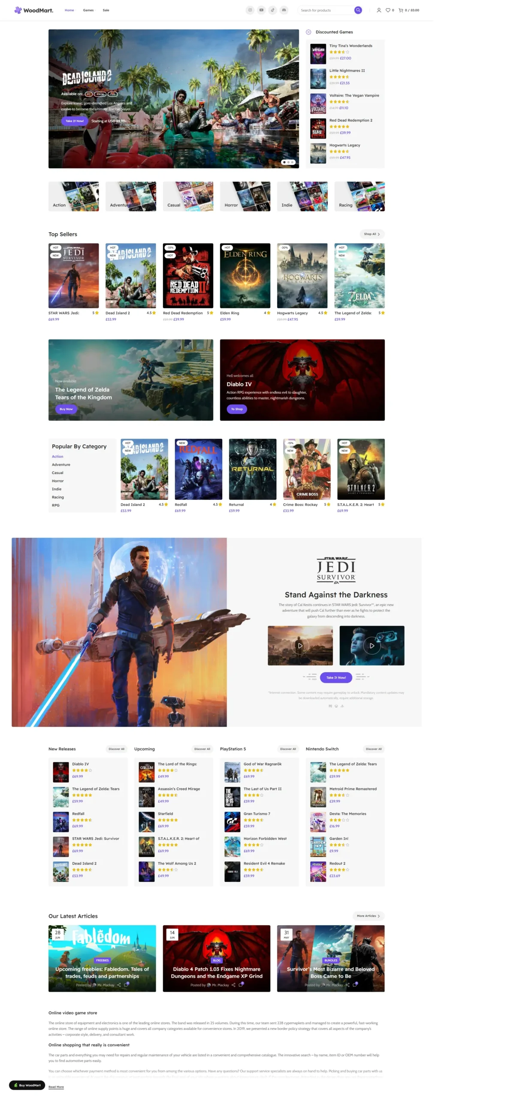Select first dot of hero slider pagination

[x=284, y=162]
